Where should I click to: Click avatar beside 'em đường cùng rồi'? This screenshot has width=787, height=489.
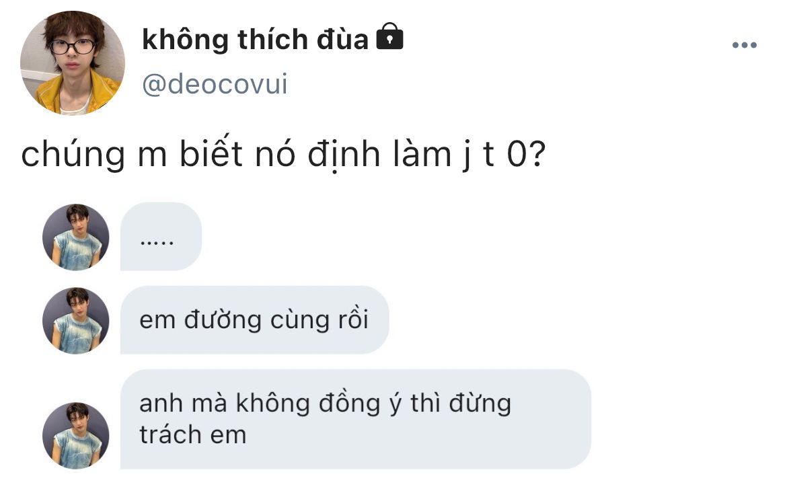pos(76,321)
